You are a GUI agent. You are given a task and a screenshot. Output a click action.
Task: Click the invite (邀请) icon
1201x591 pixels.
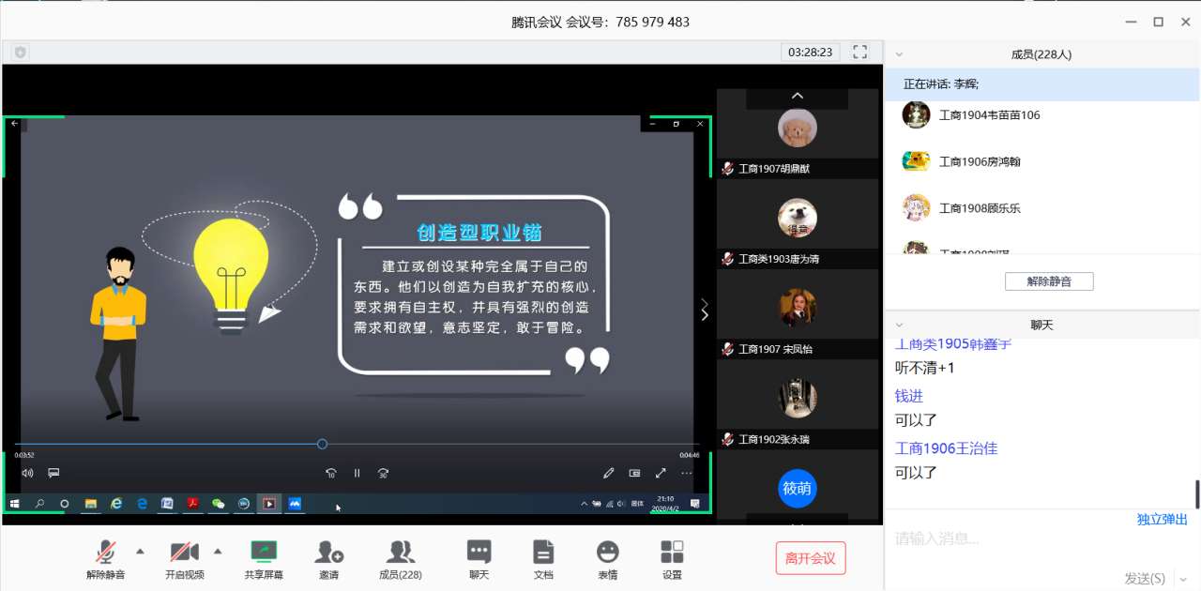[328, 553]
